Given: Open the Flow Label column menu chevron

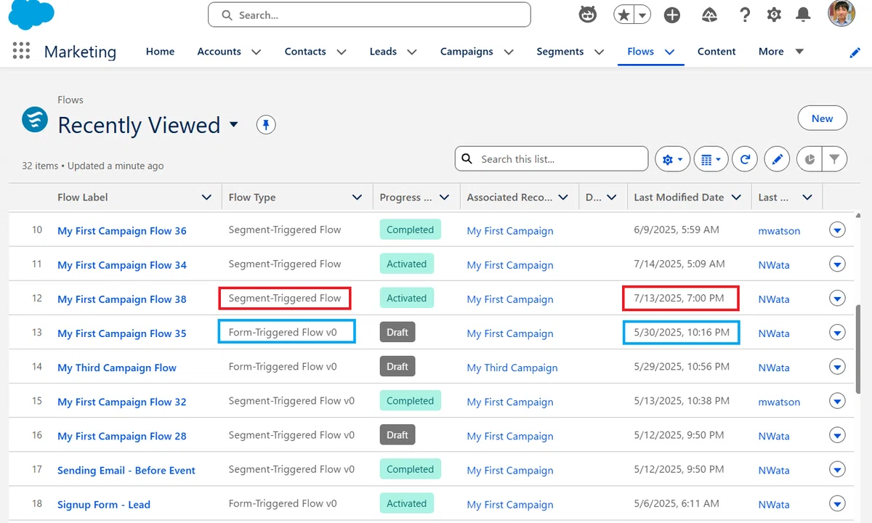Looking at the screenshot, I should pyautogui.click(x=206, y=198).
